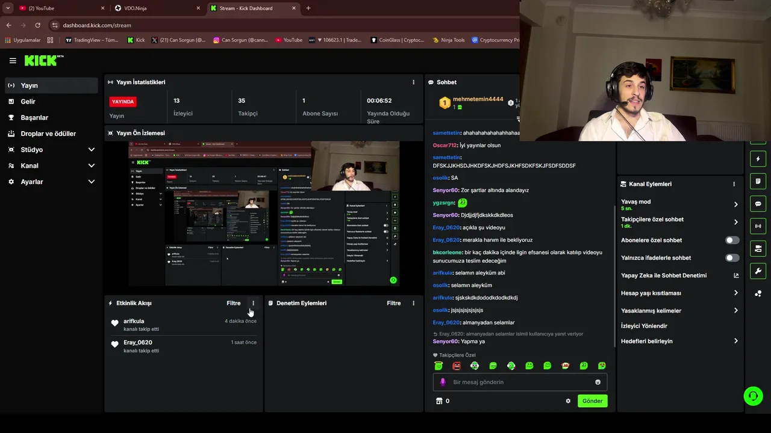Open the hamburger sidebar menu
The height and width of the screenshot is (433, 771).
tap(13, 61)
